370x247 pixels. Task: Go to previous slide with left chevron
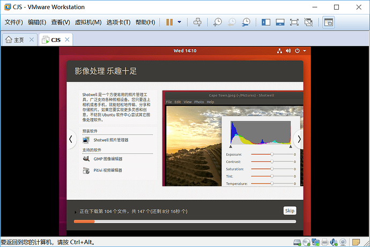click(71, 139)
